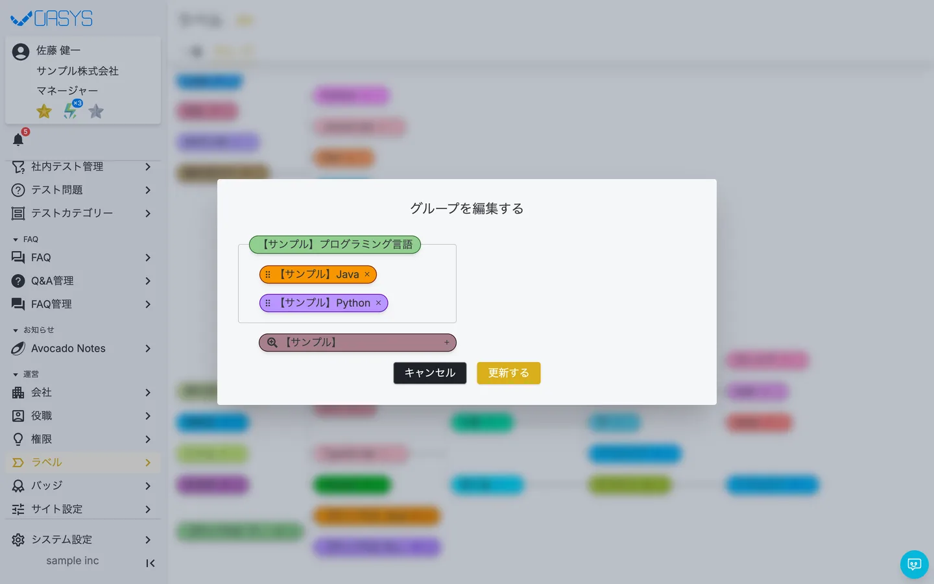
Task: Grab the drag handle on Java label
Action: (268, 274)
